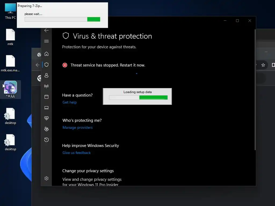Select the first desktop settings file icon
The width and height of the screenshot is (275, 206).
click(x=10, y=116)
